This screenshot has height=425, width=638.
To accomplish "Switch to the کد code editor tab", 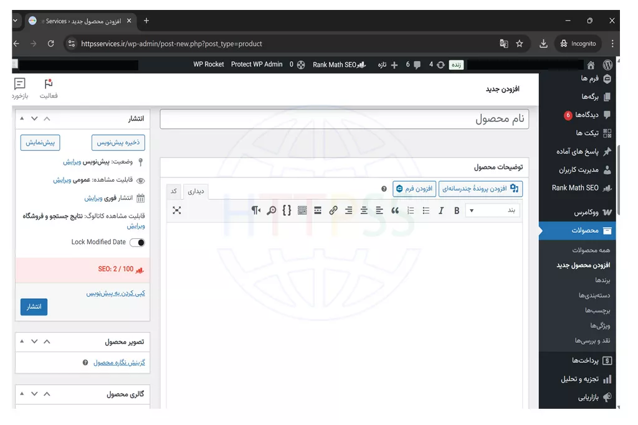I will [174, 190].
